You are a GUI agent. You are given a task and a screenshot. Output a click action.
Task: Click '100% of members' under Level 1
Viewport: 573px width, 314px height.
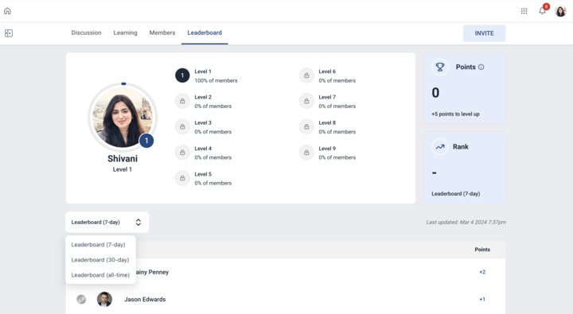pyautogui.click(x=216, y=81)
